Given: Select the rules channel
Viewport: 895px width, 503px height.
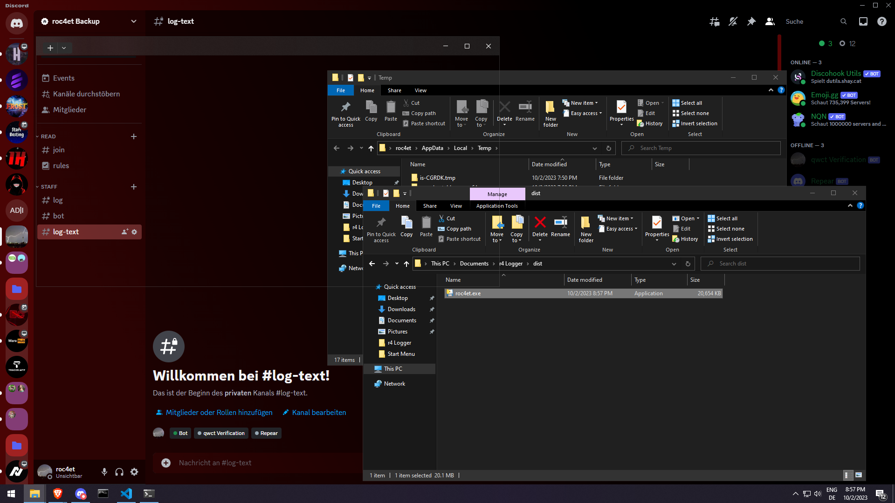Looking at the screenshot, I should tap(89, 166).
